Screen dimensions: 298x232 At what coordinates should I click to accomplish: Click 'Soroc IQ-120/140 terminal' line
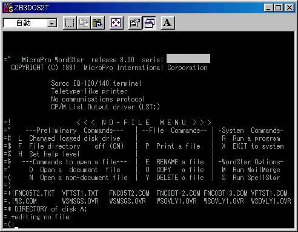click(96, 83)
